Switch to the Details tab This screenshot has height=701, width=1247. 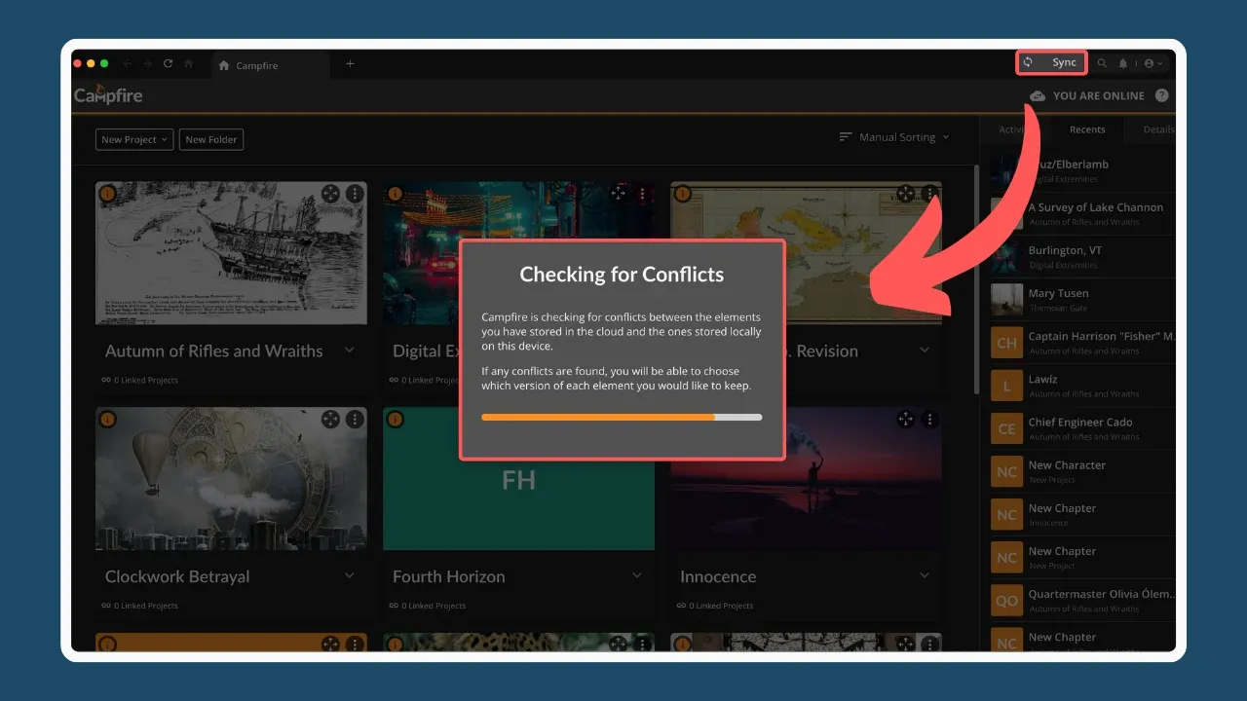pyautogui.click(x=1157, y=129)
